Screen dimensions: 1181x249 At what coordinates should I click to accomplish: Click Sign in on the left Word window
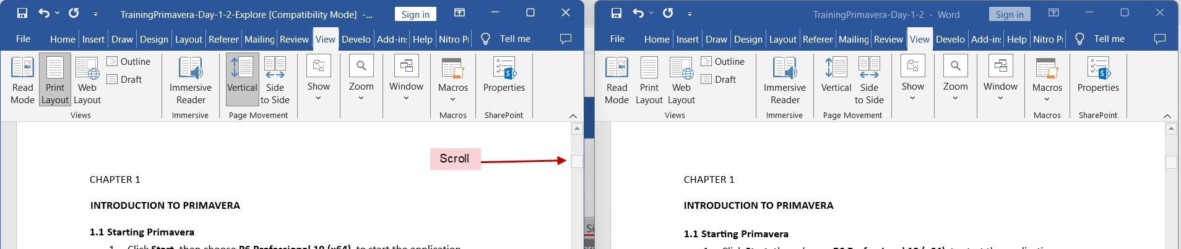[x=415, y=14]
